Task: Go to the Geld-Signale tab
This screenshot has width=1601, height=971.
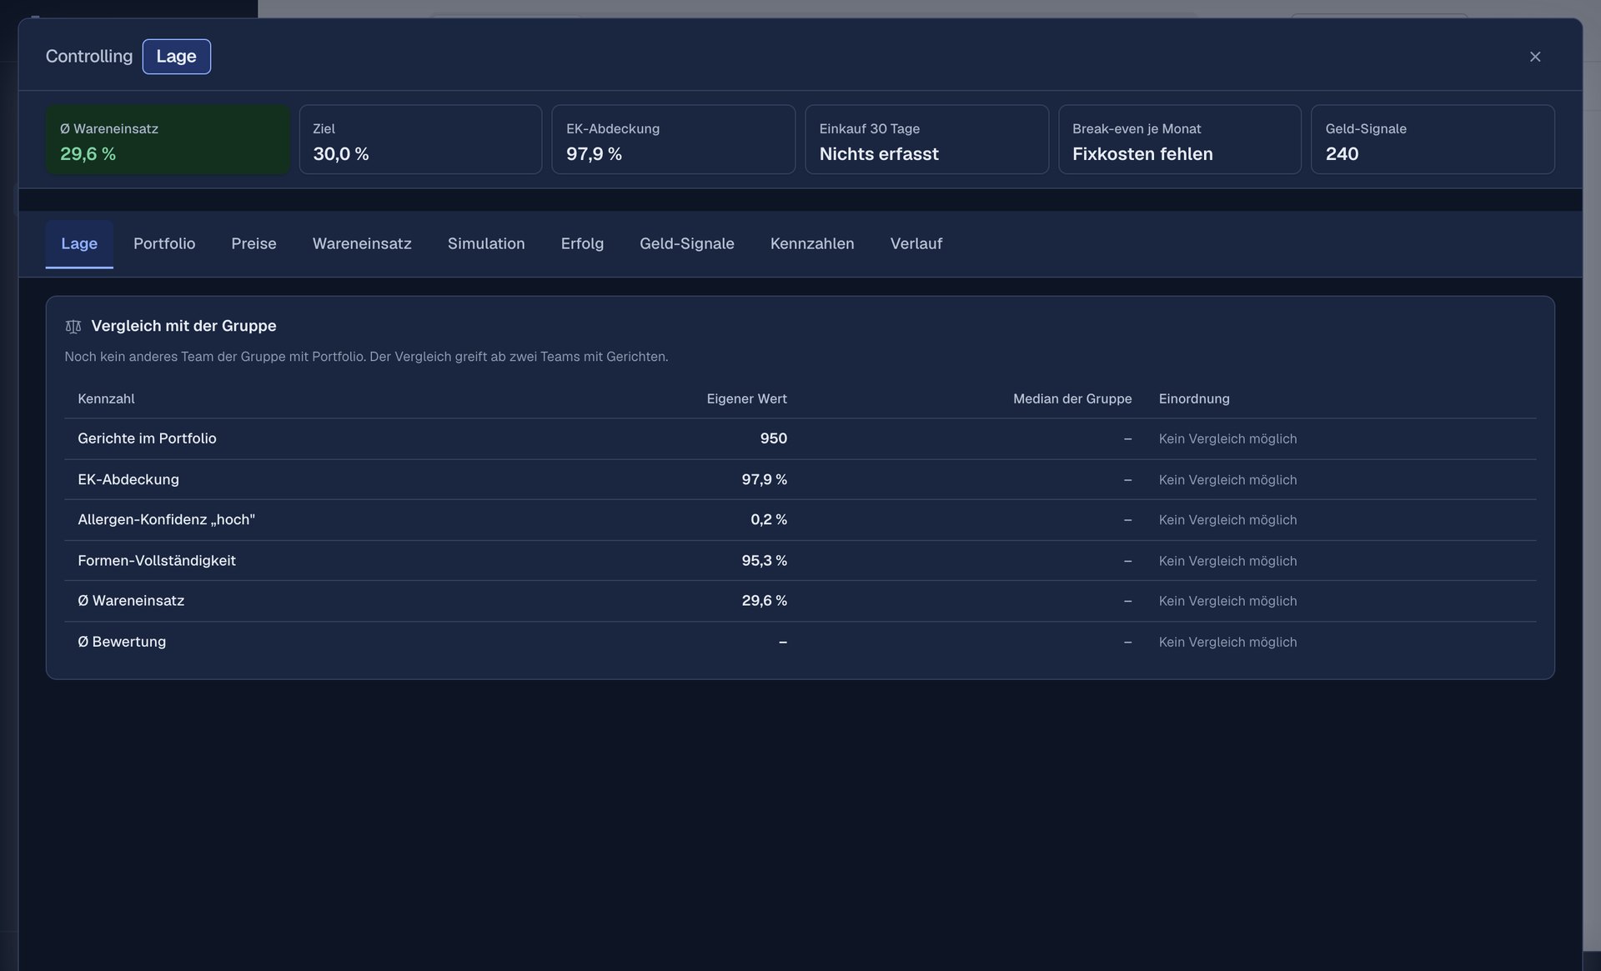Action: [x=687, y=243]
